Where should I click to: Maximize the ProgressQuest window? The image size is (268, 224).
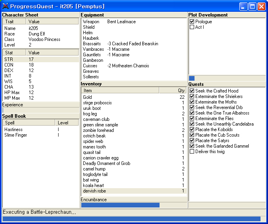click(252, 7)
